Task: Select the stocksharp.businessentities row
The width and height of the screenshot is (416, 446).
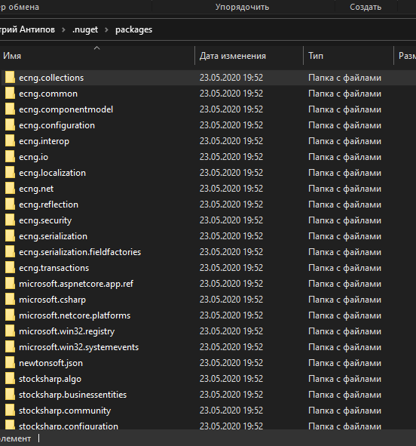Action: 208,395
